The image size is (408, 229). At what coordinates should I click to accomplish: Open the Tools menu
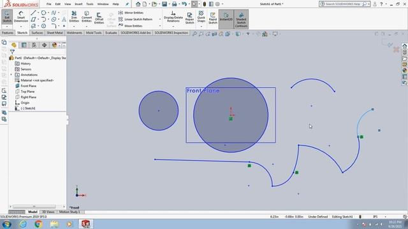tap(90, 4)
